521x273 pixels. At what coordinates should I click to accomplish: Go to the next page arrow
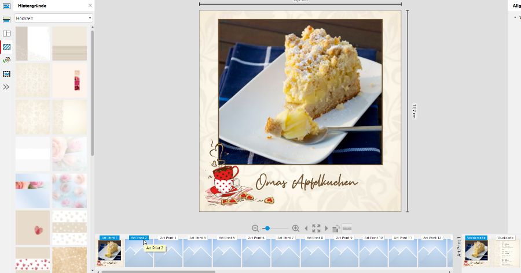tap(326, 229)
